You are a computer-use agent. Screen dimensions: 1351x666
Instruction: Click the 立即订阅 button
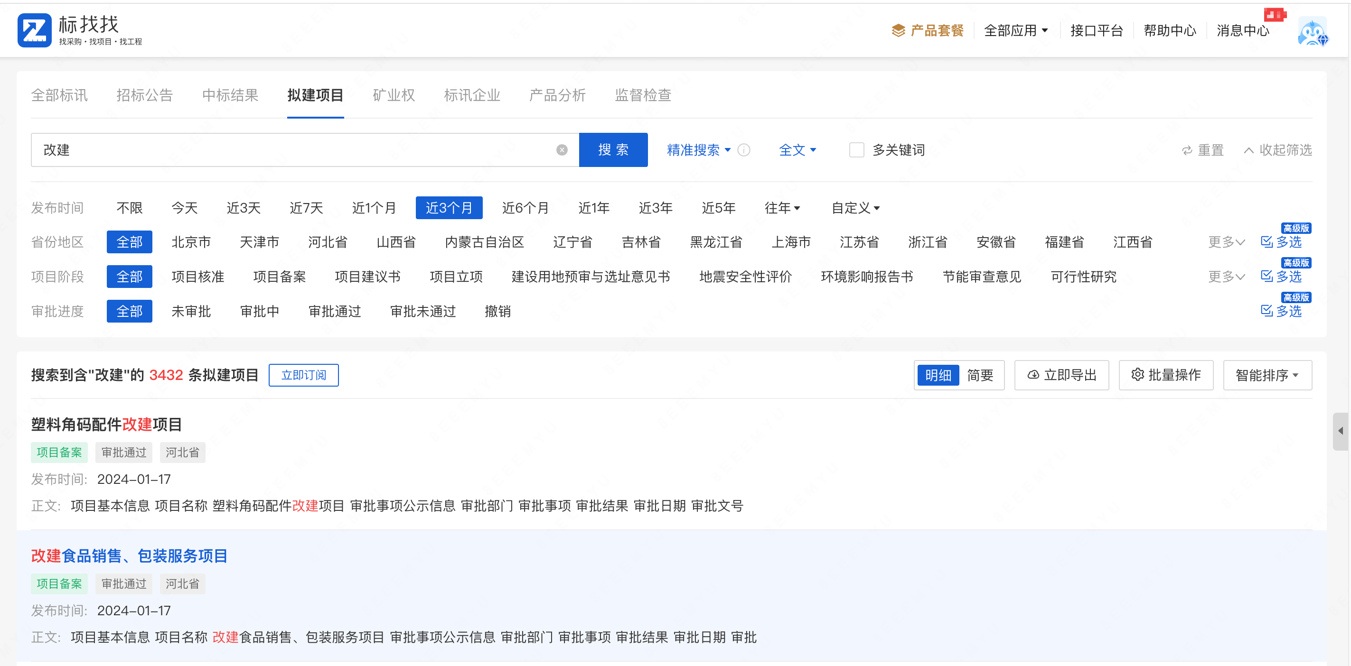click(x=303, y=375)
